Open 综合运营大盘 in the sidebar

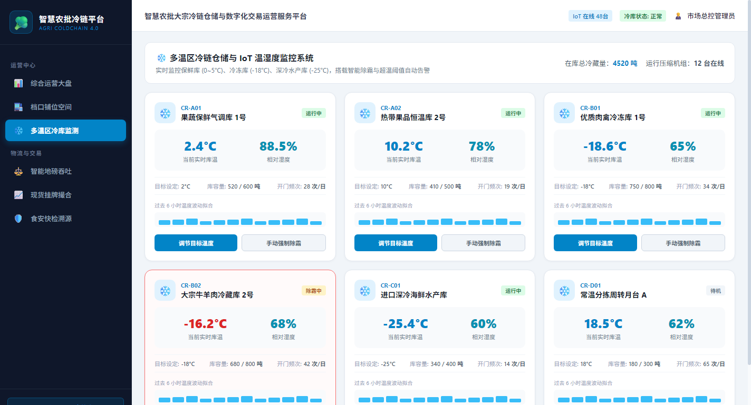point(65,83)
